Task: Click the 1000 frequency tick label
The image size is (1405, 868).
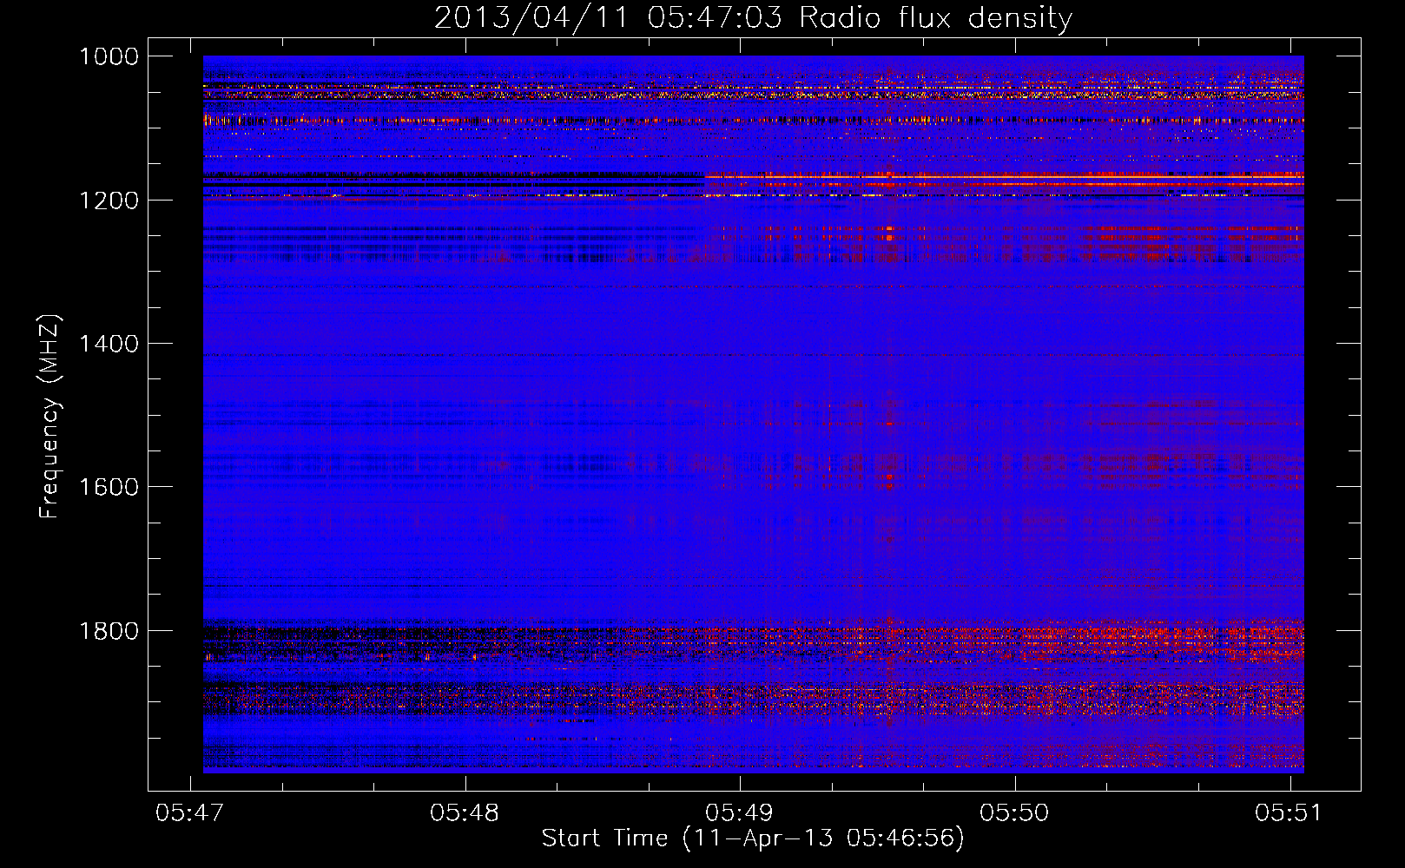Action: [109, 56]
